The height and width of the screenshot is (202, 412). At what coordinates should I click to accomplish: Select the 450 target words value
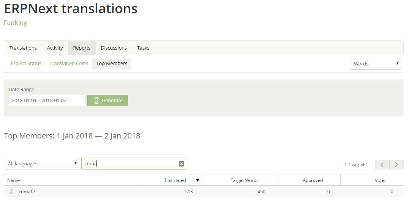[x=262, y=191]
